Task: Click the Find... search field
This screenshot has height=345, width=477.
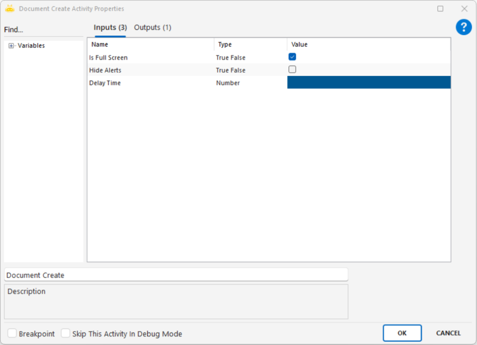Action: coord(42,30)
